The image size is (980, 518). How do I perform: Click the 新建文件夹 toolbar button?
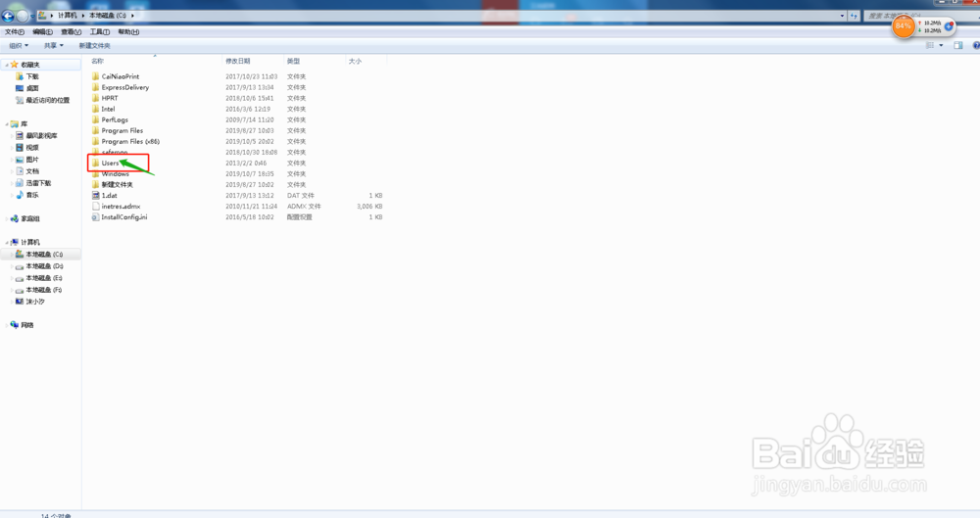(94, 46)
